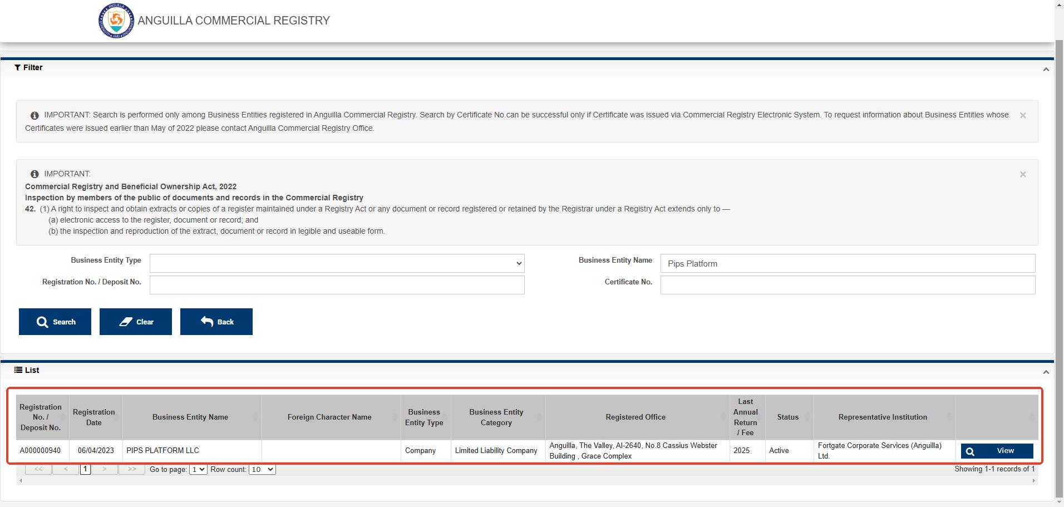The height and width of the screenshot is (507, 1064).
Task: Click the Business Entity Name field
Action: pos(847,264)
